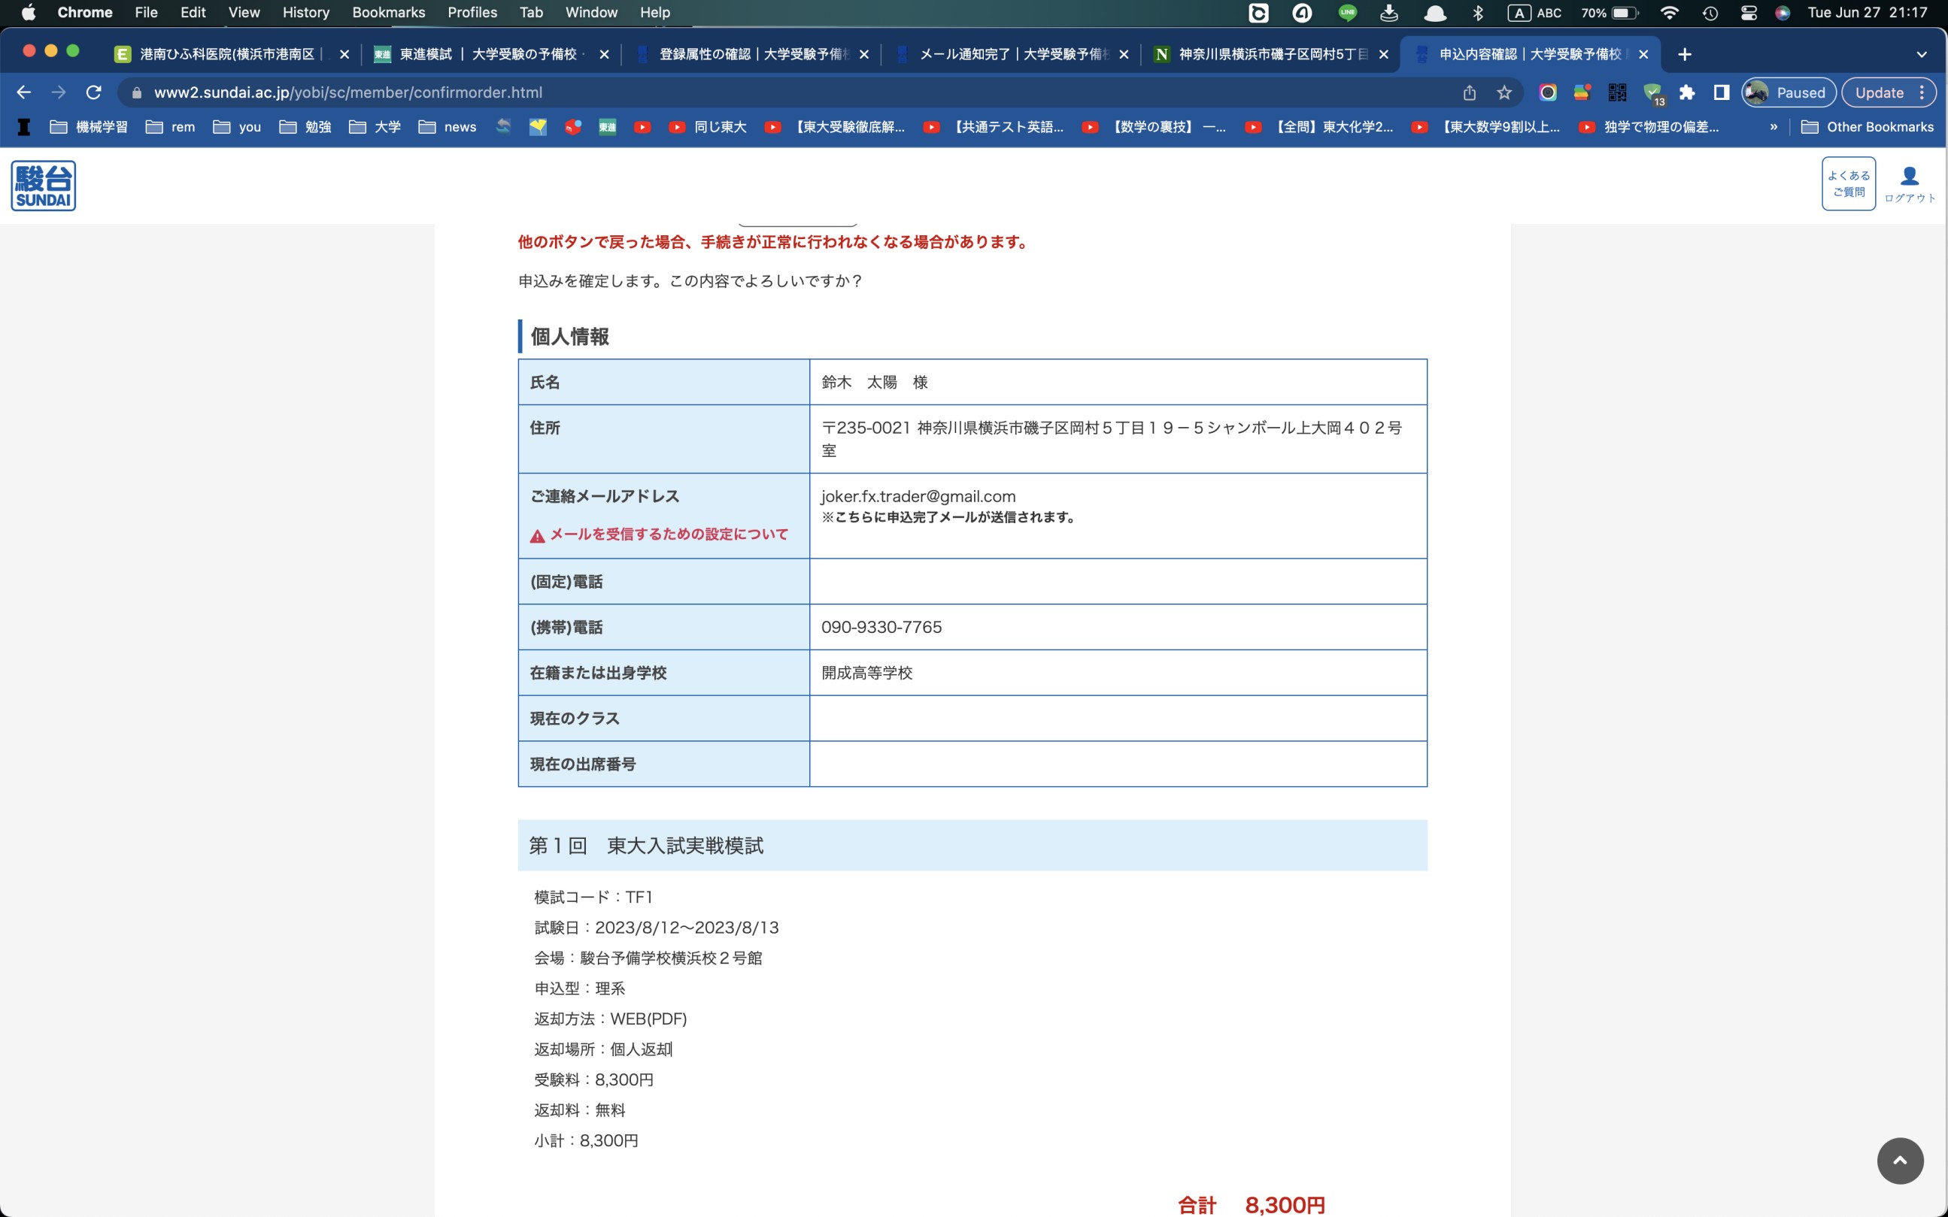Click the Wi-Fi status icon

pos(1670,12)
